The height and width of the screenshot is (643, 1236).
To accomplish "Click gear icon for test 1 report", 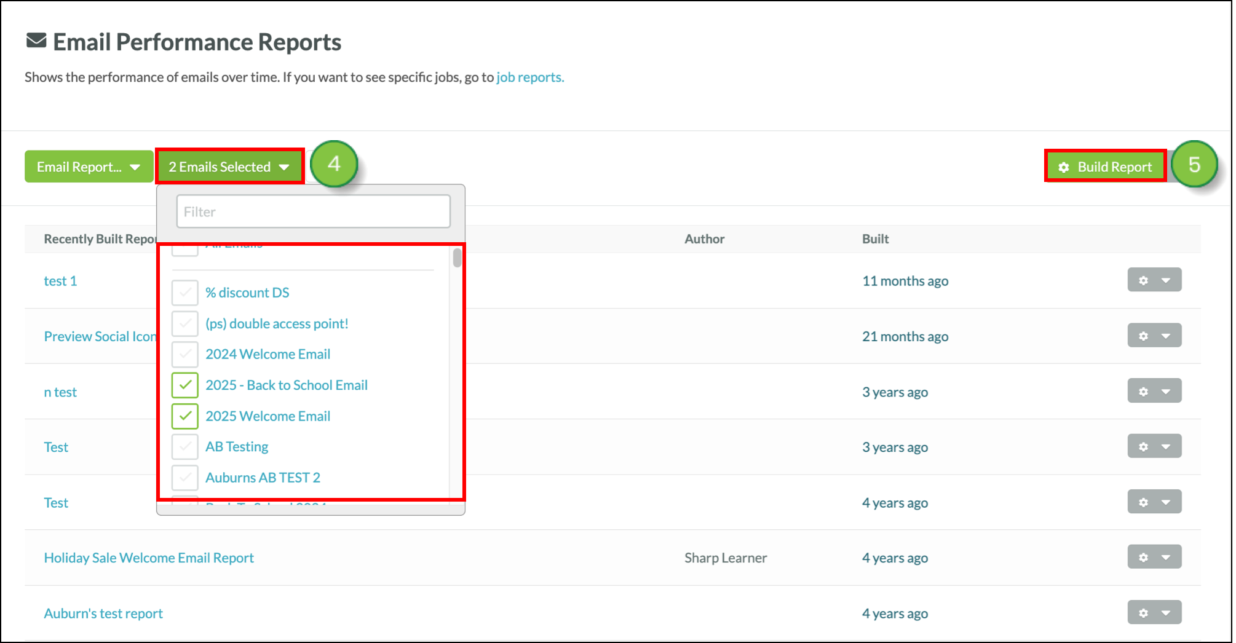I will tap(1143, 280).
